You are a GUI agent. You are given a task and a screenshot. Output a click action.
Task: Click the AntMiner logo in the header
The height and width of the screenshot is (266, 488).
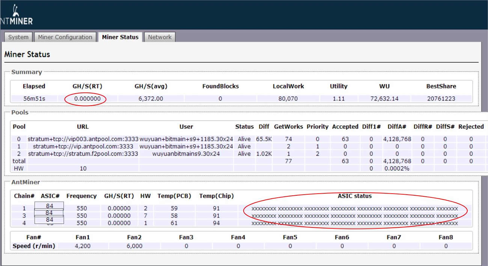(x=17, y=16)
